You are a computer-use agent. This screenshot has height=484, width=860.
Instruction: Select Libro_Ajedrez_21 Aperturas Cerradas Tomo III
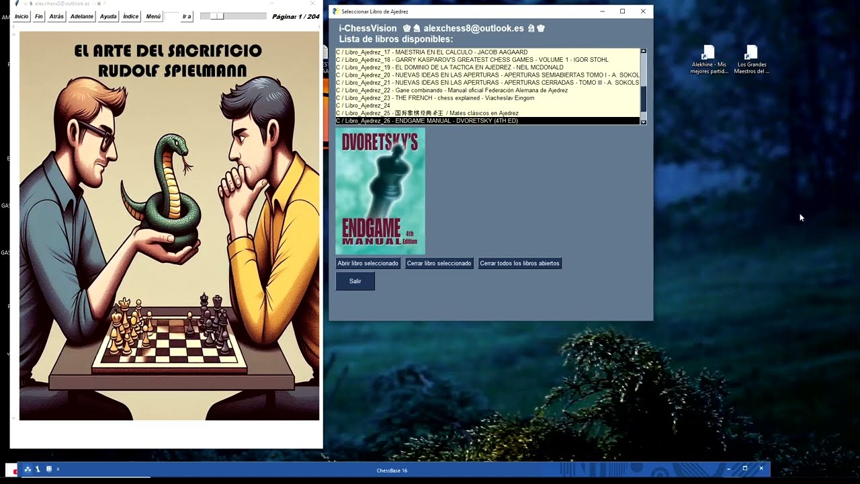[488, 83]
